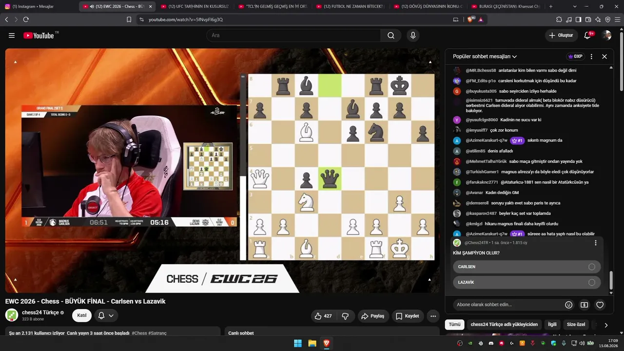
Task: Go back in browser history
Action: click(6, 19)
